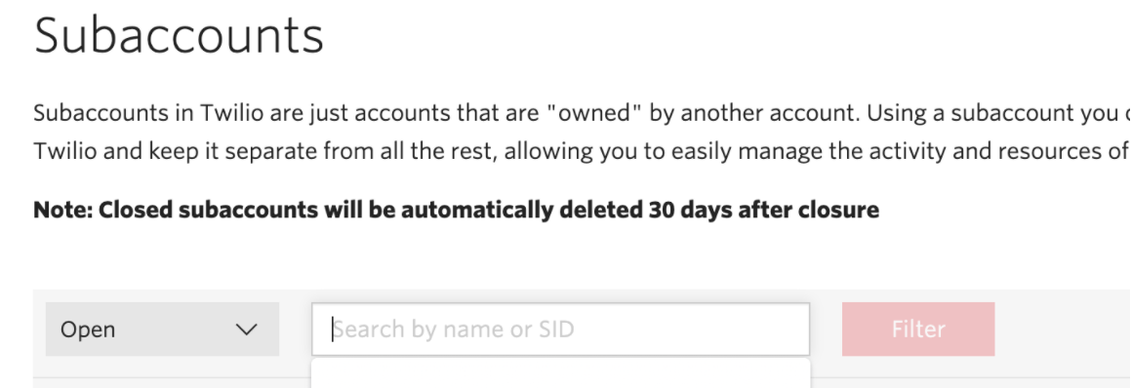Click 'by another account' phrase in description
1132x388 pixels.
click(753, 114)
